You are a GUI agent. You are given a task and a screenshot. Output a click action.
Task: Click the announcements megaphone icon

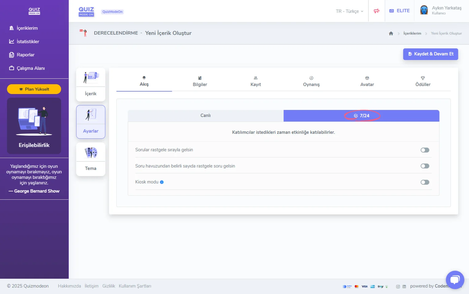(x=376, y=11)
